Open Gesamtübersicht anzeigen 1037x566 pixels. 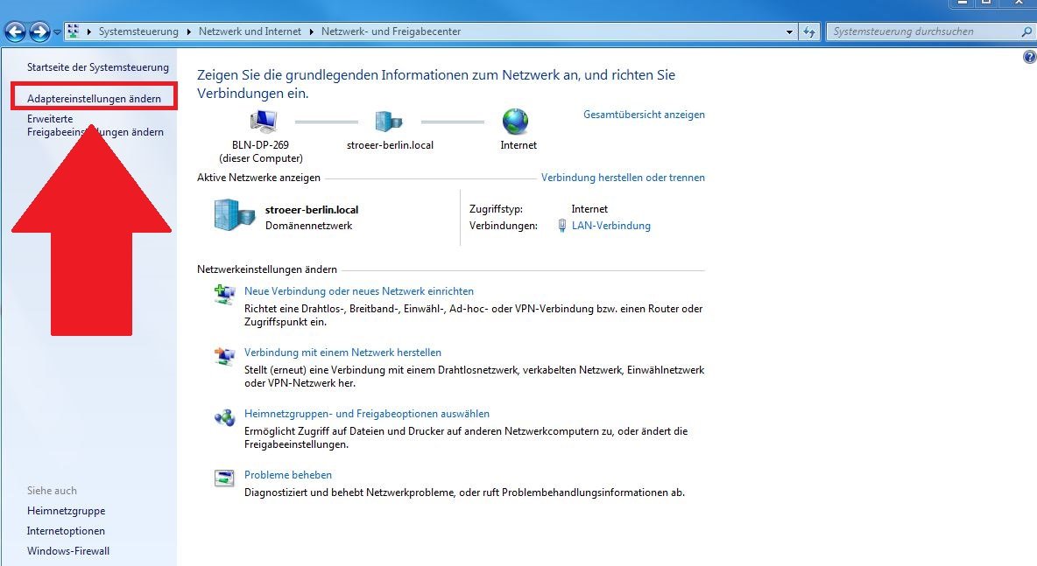pos(644,115)
